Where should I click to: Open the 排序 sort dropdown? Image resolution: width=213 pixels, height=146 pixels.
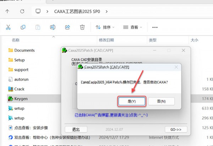click(x=105, y=27)
